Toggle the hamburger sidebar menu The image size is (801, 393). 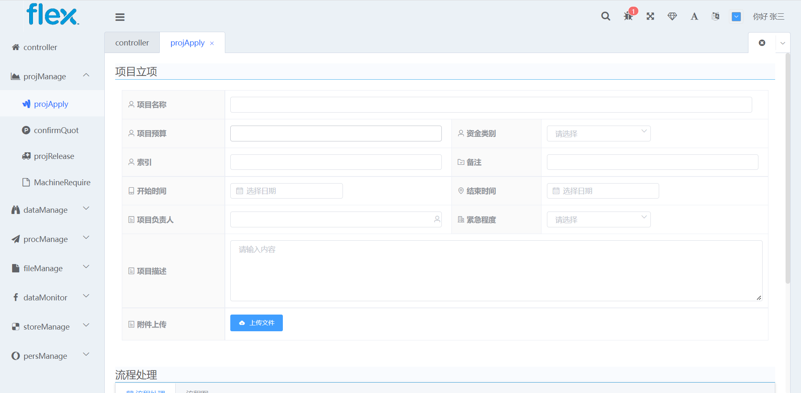click(120, 17)
